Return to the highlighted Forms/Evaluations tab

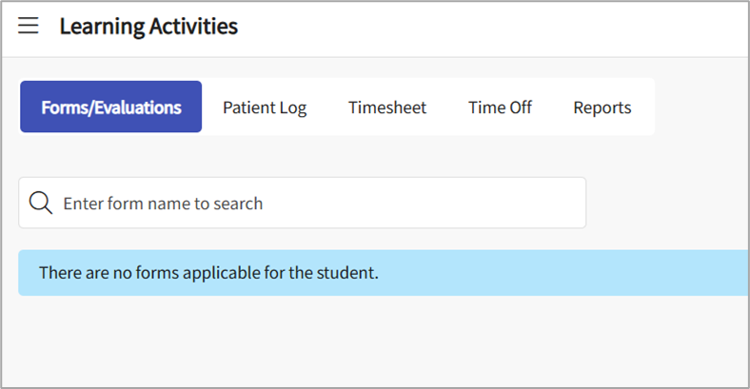tap(110, 107)
